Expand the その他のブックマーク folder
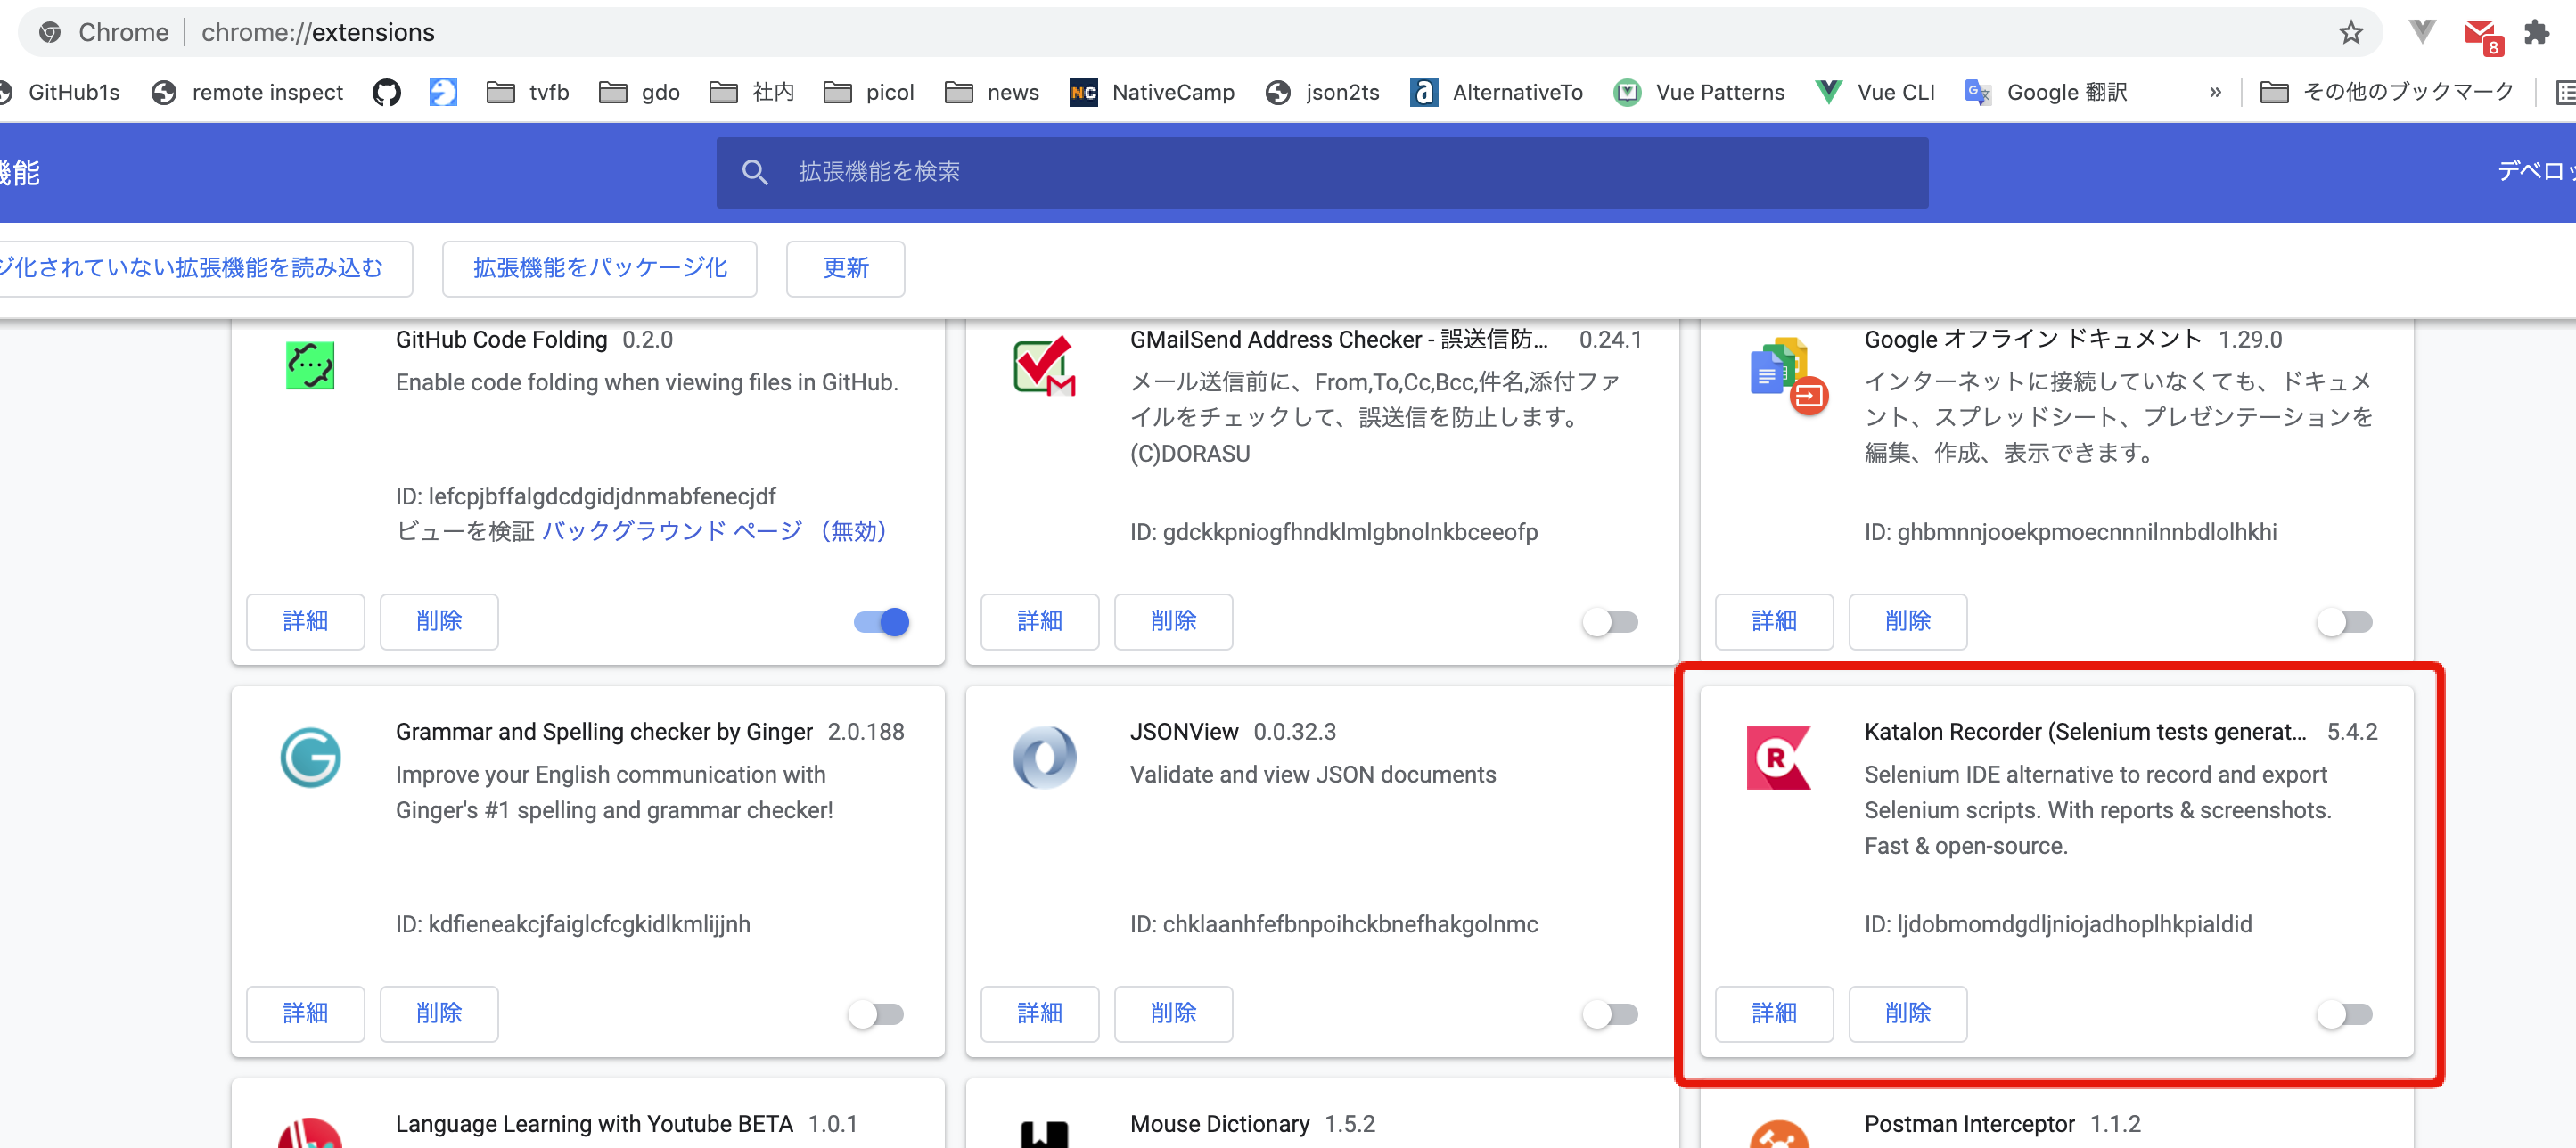 click(2386, 92)
